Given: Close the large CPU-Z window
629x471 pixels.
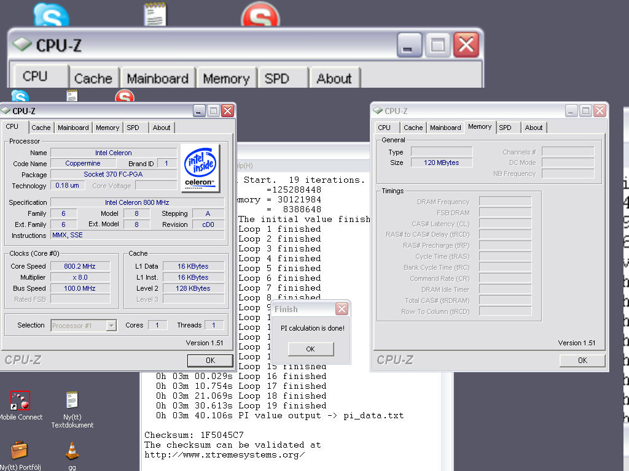Looking at the screenshot, I should point(466,45).
